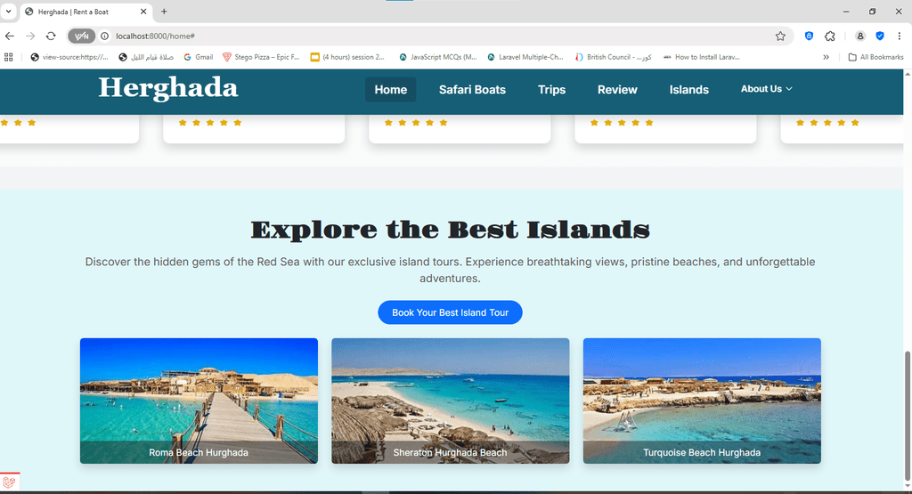Bookmark this page with the star icon
The image size is (912, 494).
780,36
